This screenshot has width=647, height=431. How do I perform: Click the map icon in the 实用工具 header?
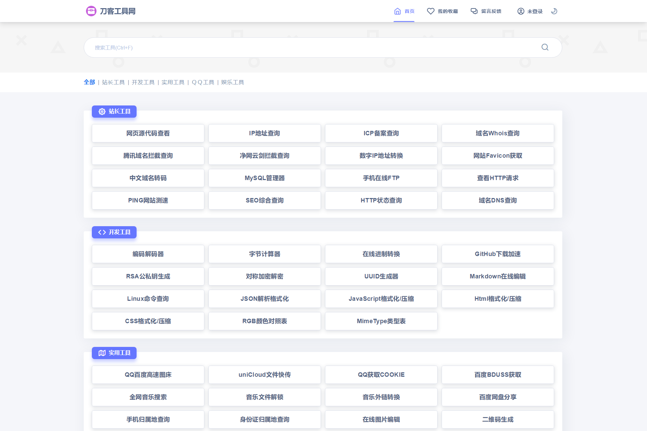coord(102,353)
